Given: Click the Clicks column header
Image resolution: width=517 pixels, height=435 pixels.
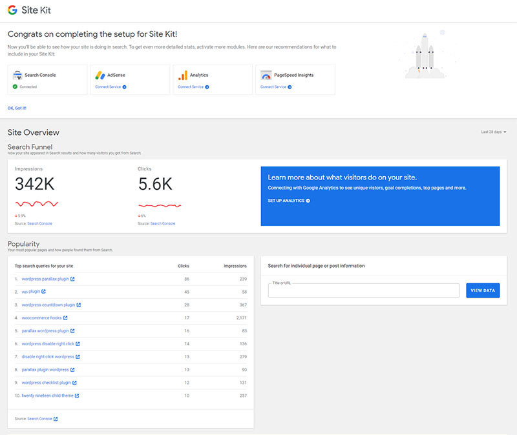Looking at the screenshot, I should click(184, 266).
